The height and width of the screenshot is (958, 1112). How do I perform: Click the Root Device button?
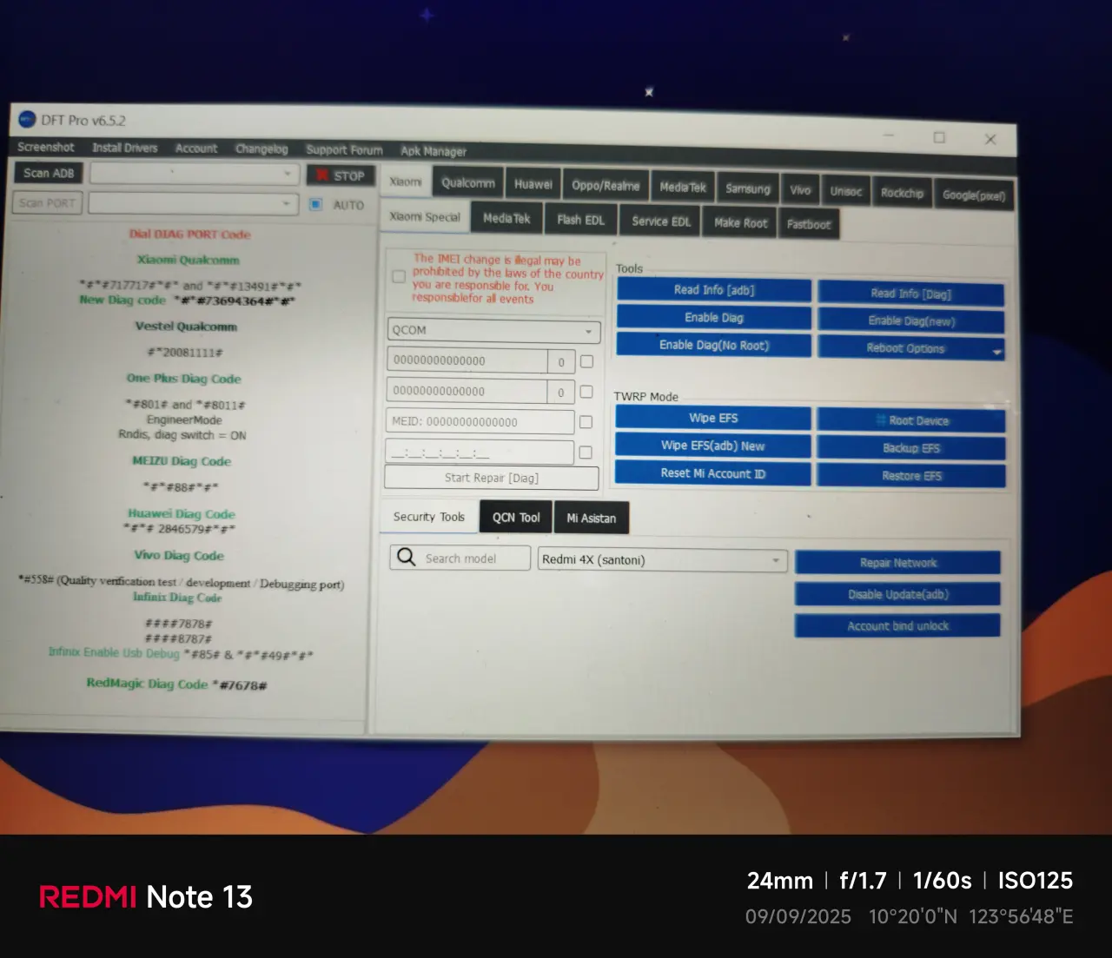[x=911, y=420]
